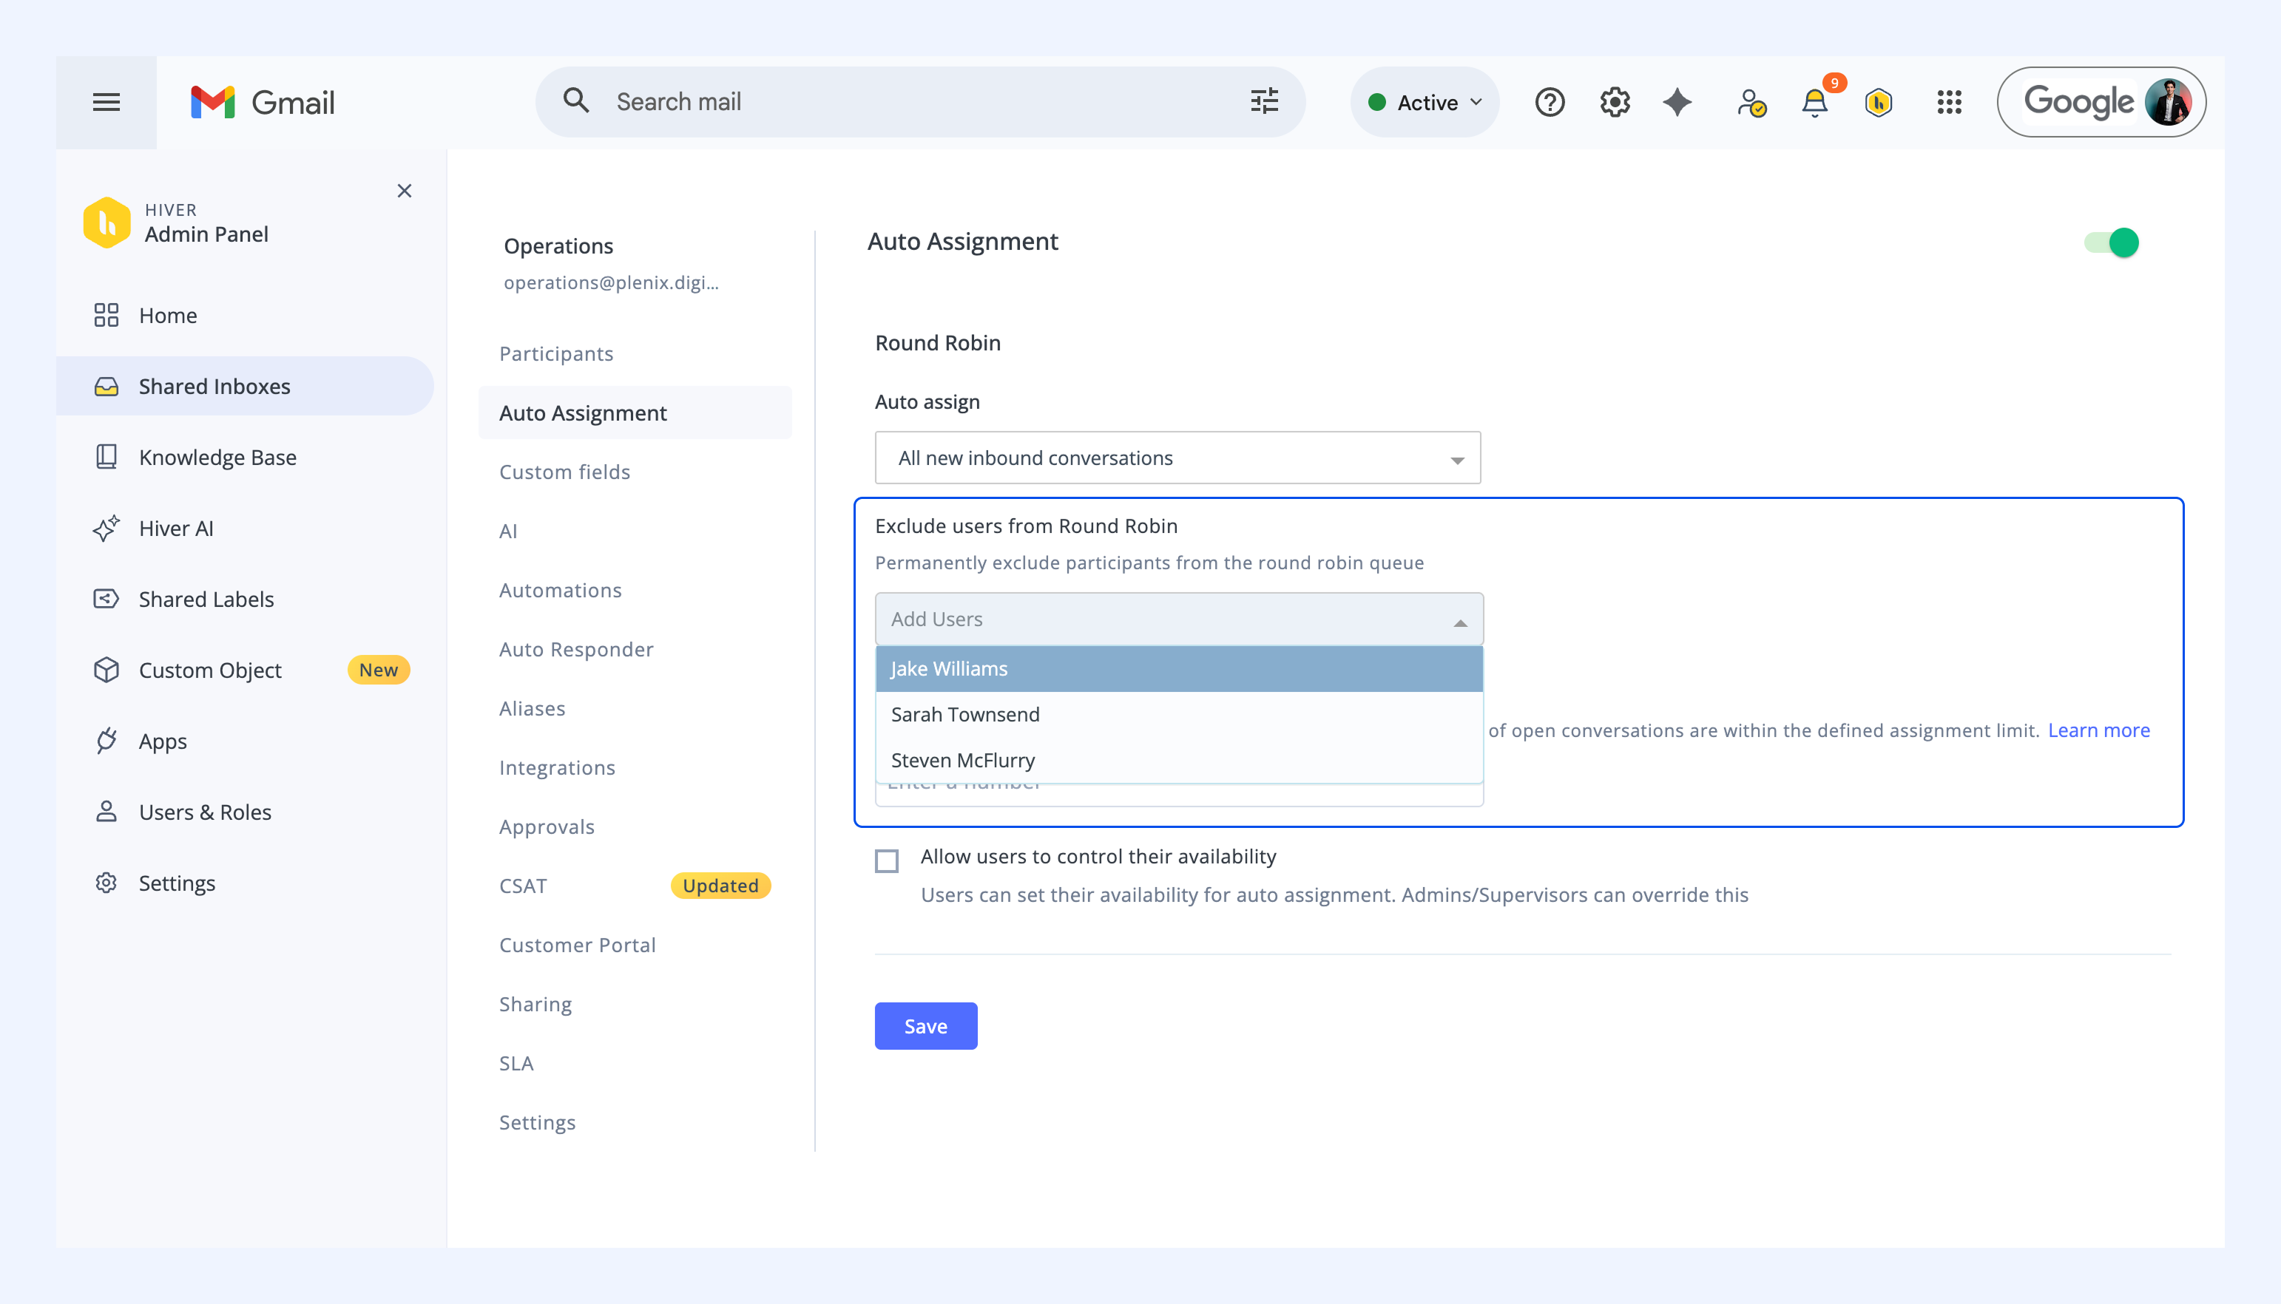The image size is (2281, 1304).
Task: Click the Hiver AI sparkle icon
Action: click(x=106, y=528)
